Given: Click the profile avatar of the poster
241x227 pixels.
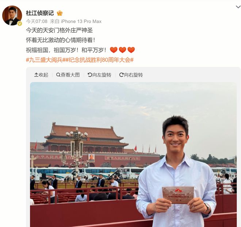Looking at the screenshot, I should pyautogui.click(x=12, y=16).
